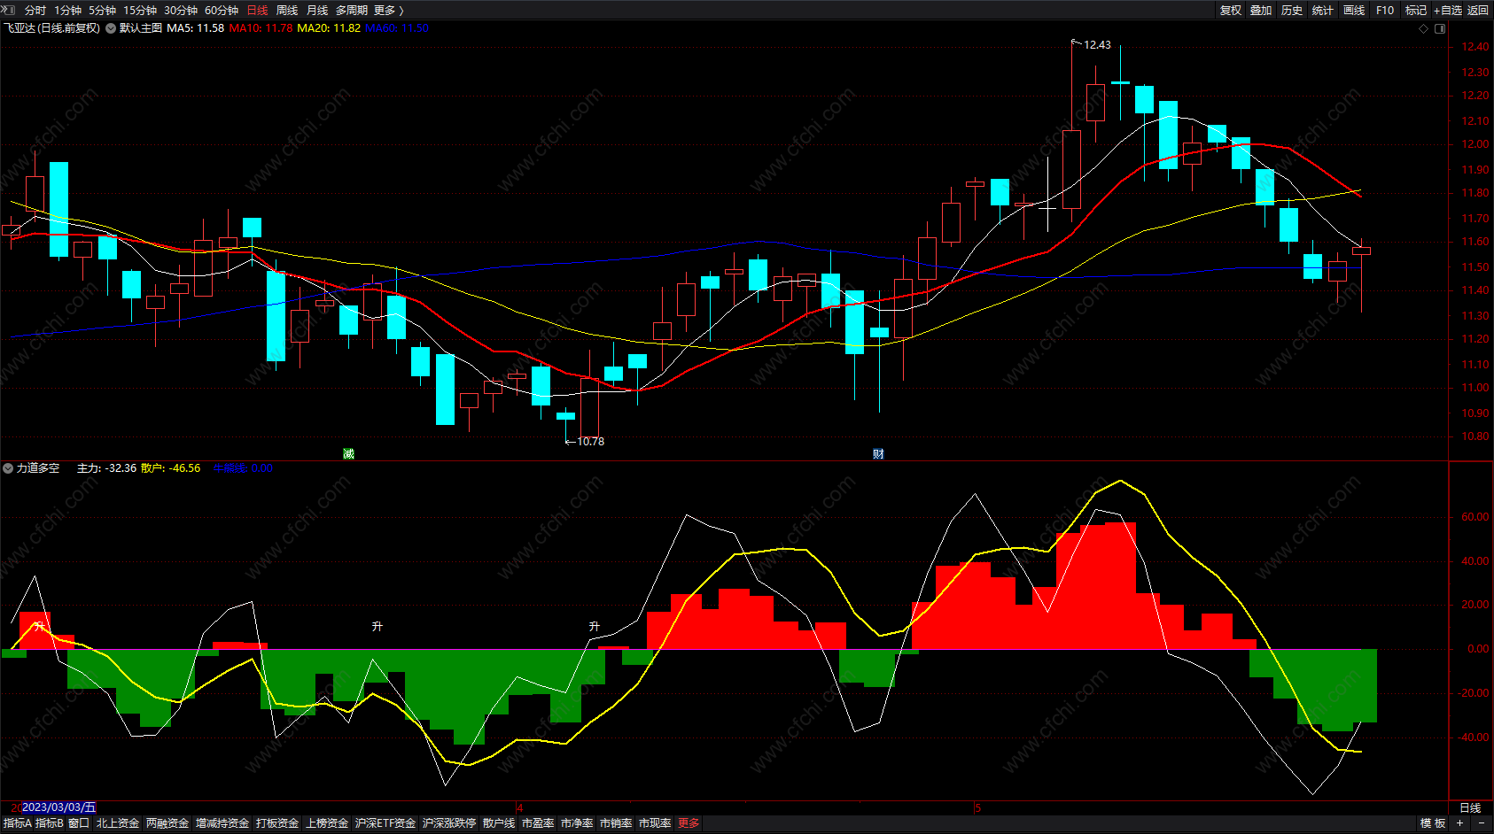The height and width of the screenshot is (834, 1494).
Task: Switch to 指标B tab
Action: (50, 823)
